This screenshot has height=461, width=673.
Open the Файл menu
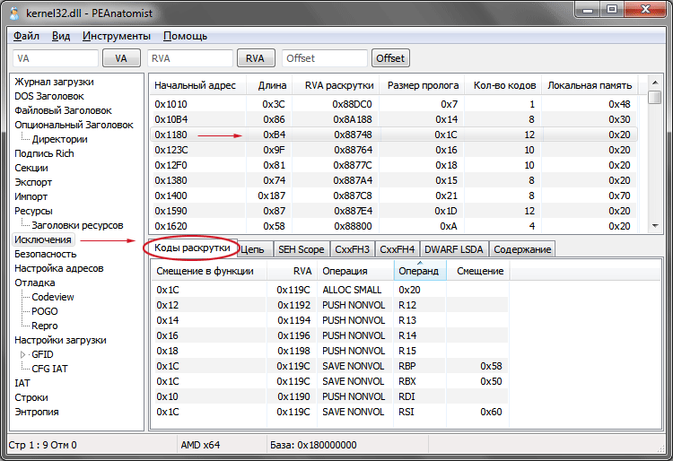pyautogui.click(x=26, y=36)
